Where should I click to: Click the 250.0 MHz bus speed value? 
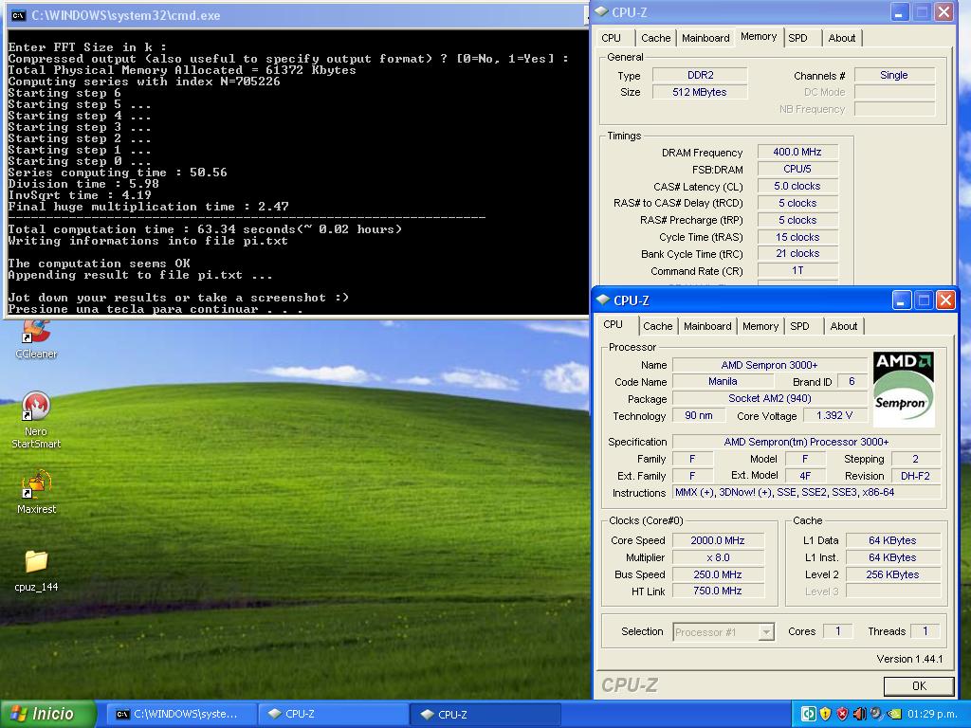click(718, 574)
